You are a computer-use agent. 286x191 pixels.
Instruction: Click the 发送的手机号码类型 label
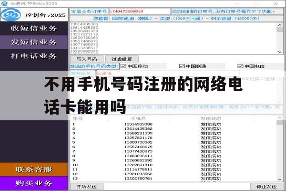tap(94, 66)
